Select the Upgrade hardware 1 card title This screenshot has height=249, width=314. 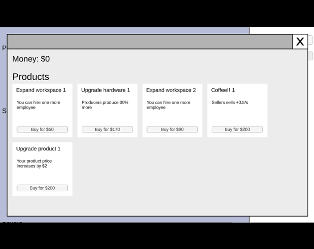[x=106, y=90]
